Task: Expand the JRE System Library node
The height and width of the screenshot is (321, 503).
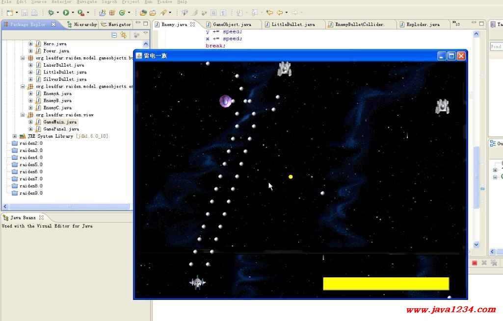Action: tap(14, 136)
